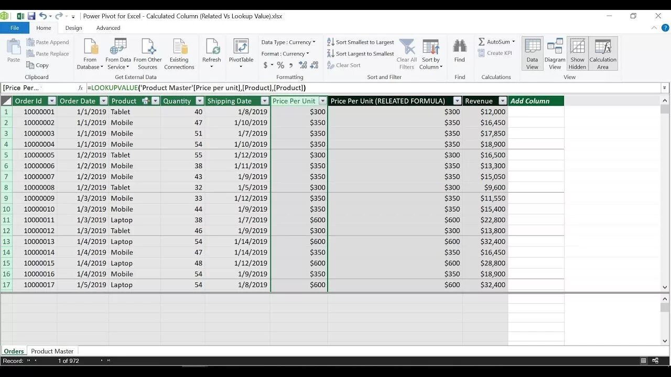This screenshot has width=671, height=377.
Task: Select Order Id 10000011 cell
Action: click(35, 220)
